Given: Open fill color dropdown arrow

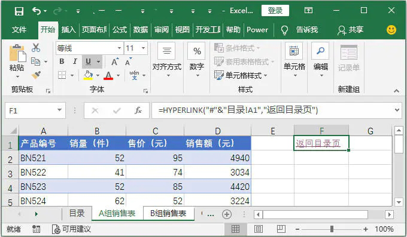Looking at the screenshot, I should pos(98,75).
